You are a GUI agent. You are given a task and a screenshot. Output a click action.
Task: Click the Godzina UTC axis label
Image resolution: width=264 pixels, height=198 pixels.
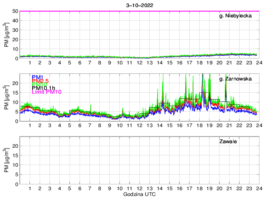point(139,194)
